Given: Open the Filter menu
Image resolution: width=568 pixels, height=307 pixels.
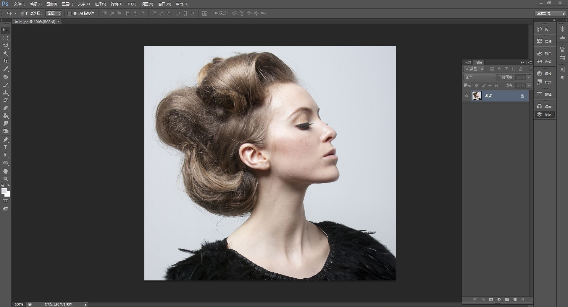Looking at the screenshot, I should coord(116,4).
